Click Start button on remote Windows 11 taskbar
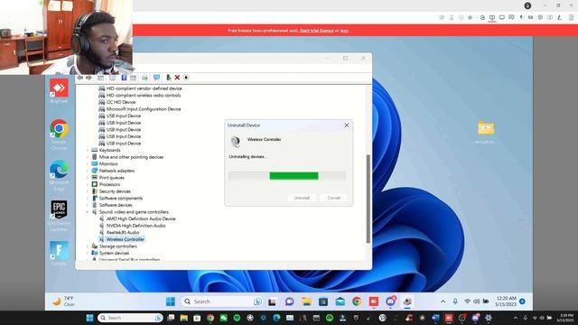578x325 pixels. coord(171,302)
